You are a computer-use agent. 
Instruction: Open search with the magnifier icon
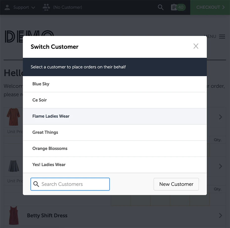coord(160,7)
